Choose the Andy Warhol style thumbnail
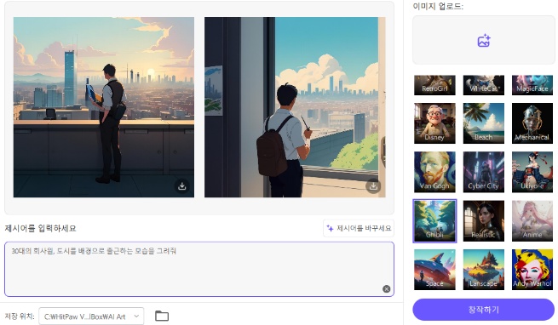Image resolution: width=558 pixels, height=325 pixels. (x=532, y=270)
